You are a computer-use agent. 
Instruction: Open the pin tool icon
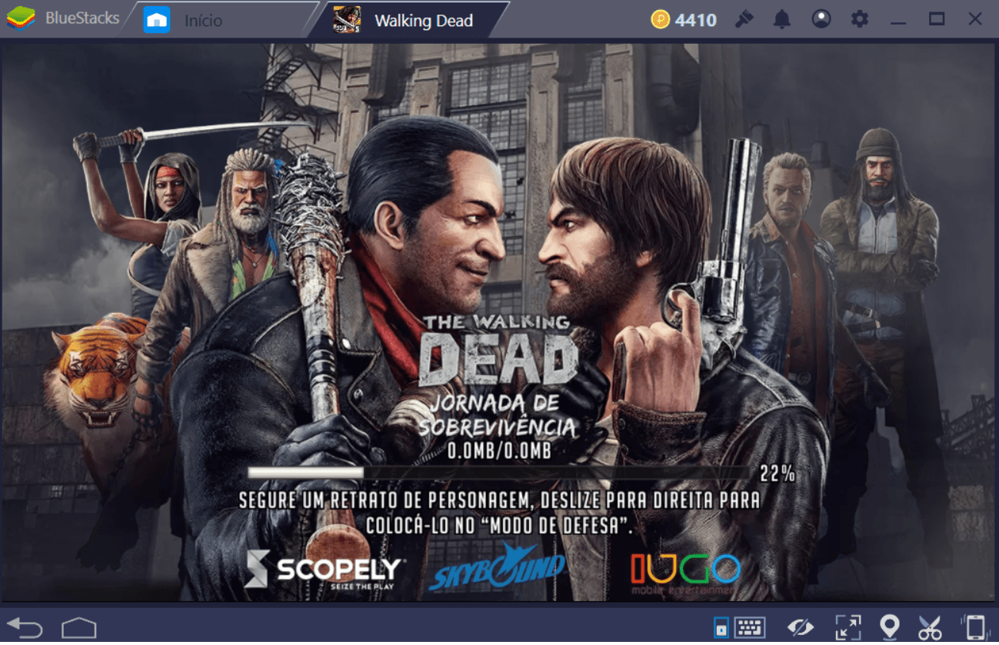point(744,20)
